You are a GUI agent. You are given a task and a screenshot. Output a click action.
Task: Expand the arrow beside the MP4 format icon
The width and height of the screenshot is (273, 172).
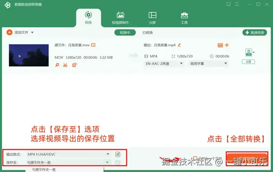click(253, 52)
